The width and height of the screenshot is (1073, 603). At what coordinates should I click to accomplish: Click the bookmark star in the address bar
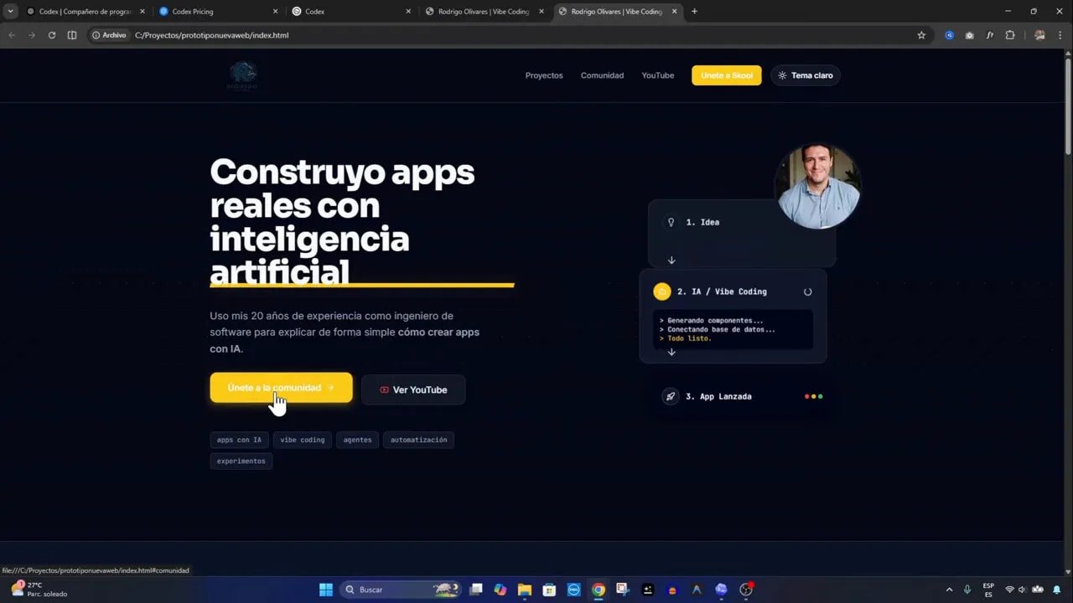[921, 35]
